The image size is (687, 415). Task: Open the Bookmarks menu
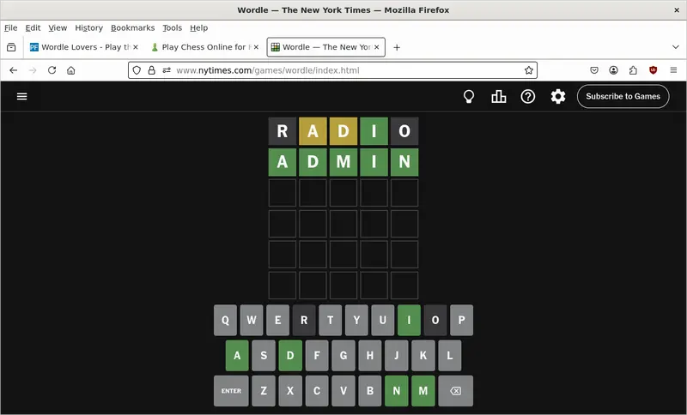pyautogui.click(x=133, y=28)
